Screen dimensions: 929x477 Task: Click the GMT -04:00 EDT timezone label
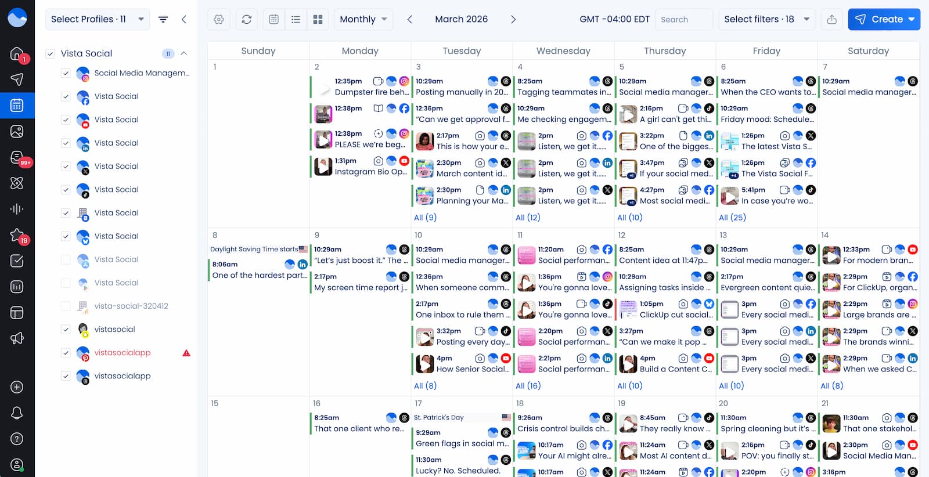click(x=614, y=19)
